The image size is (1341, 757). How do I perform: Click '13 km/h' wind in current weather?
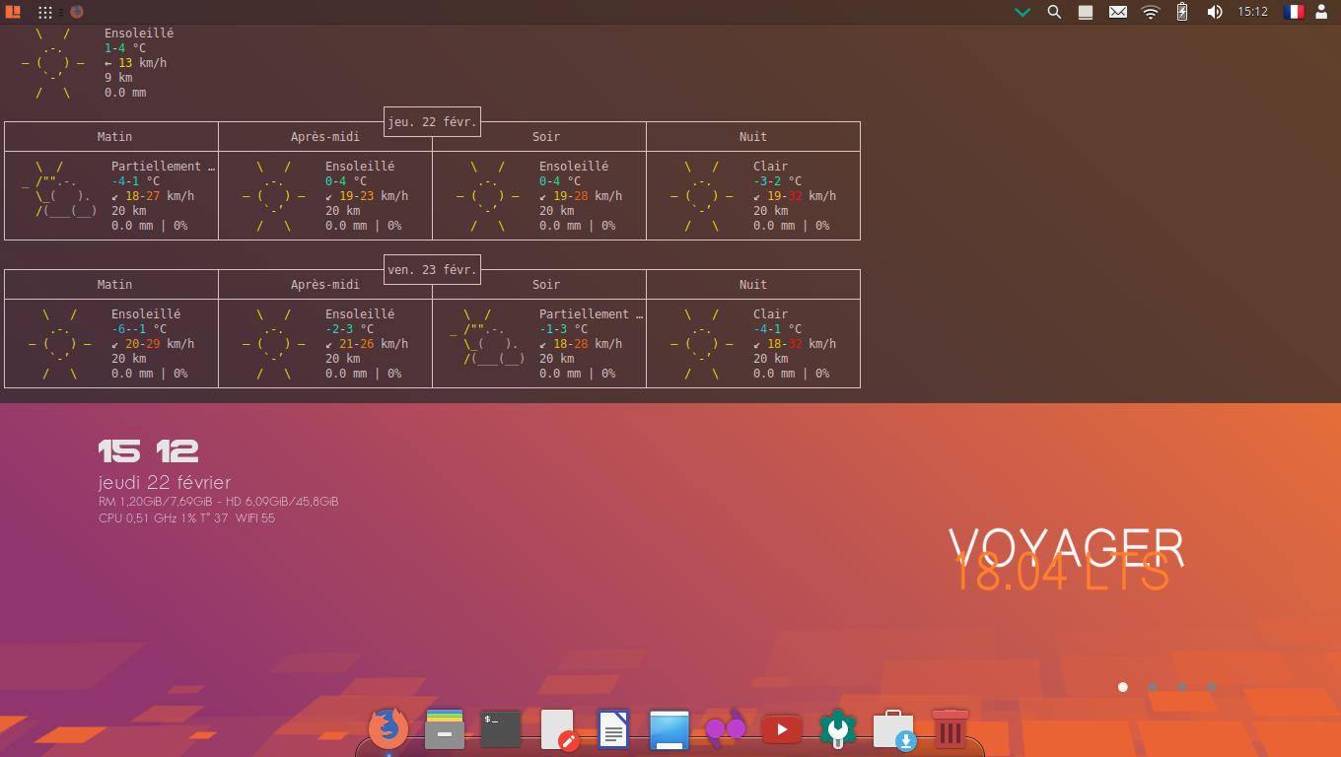pos(142,63)
